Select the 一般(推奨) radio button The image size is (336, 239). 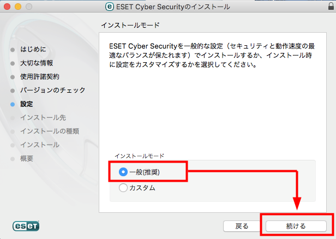click(123, 172)
